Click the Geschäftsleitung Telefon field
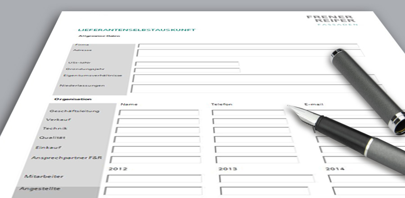This screenshot has width=405, height=198. click(x=248, y=112)
